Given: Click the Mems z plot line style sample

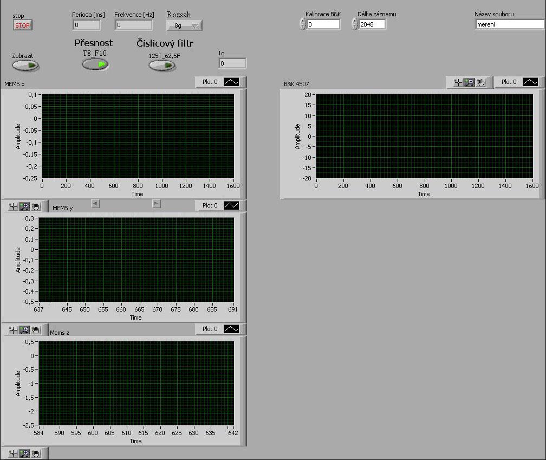Looking at the screenshot, I should pyautogui.click(x=231, y=329).
